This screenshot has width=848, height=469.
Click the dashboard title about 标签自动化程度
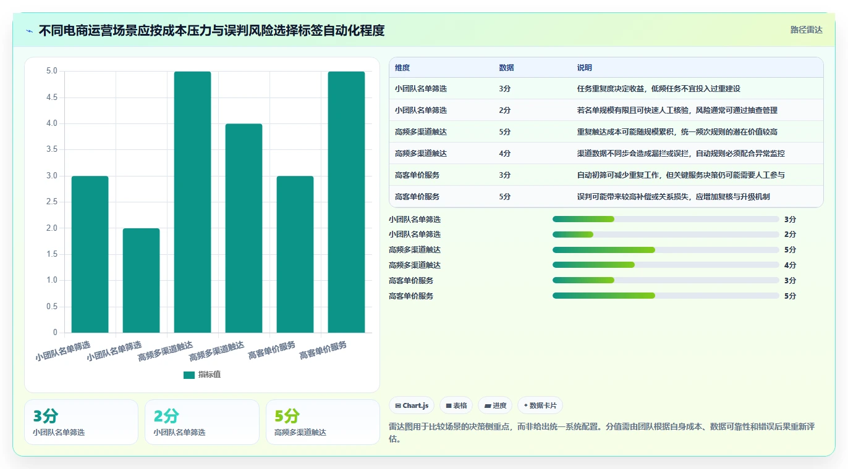click(211, 30)
